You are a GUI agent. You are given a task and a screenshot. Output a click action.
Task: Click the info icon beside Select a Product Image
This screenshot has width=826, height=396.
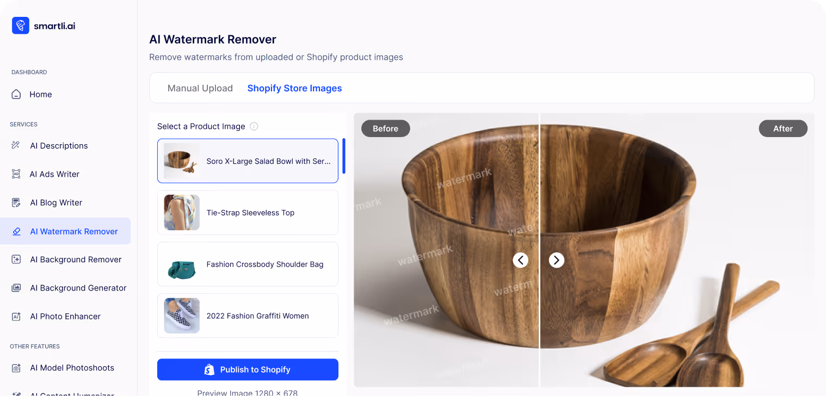coord(254,126)
